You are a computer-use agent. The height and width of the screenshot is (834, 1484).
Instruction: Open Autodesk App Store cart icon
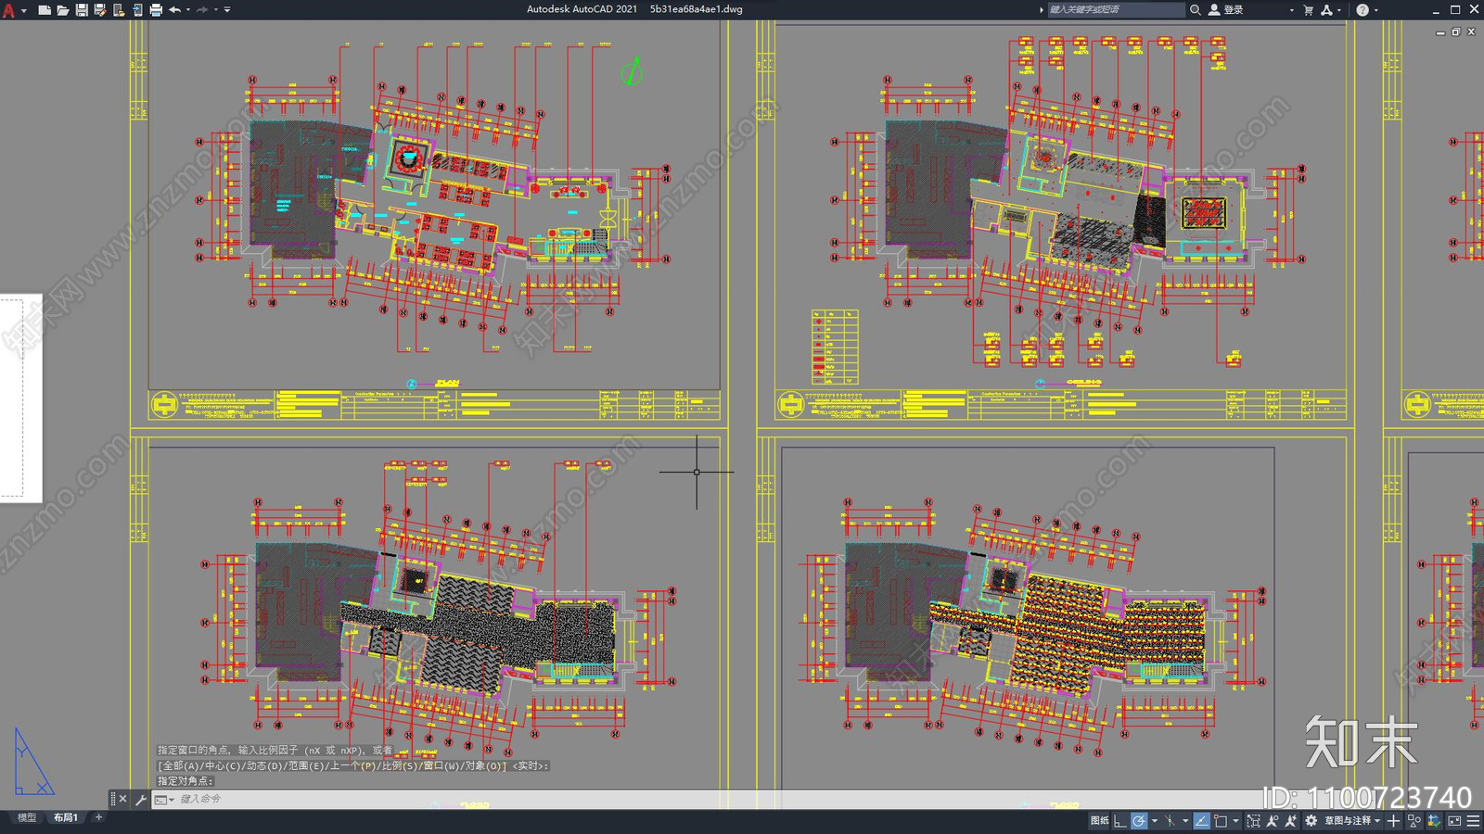pos(1309,10)
